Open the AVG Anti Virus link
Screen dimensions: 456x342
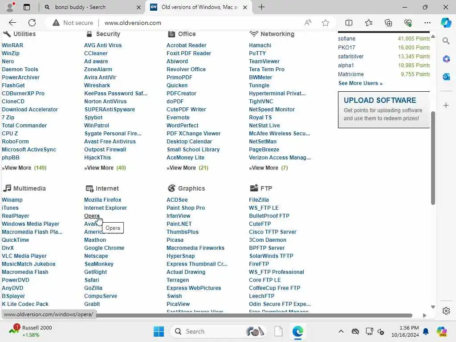[103, 45]
